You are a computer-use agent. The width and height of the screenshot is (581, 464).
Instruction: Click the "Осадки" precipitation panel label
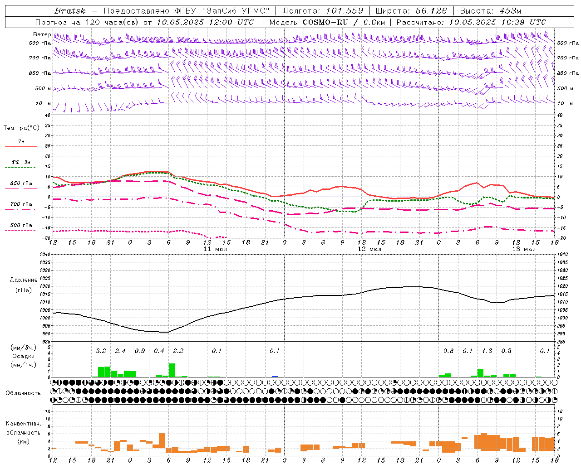pos(23,356)
